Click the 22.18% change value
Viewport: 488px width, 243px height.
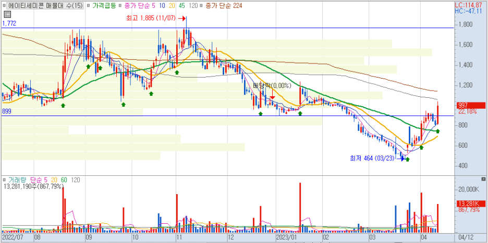click(x=467, y=111)
